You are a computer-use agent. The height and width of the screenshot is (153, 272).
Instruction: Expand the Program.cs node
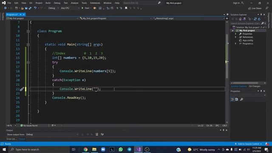[x=235, y=44]
